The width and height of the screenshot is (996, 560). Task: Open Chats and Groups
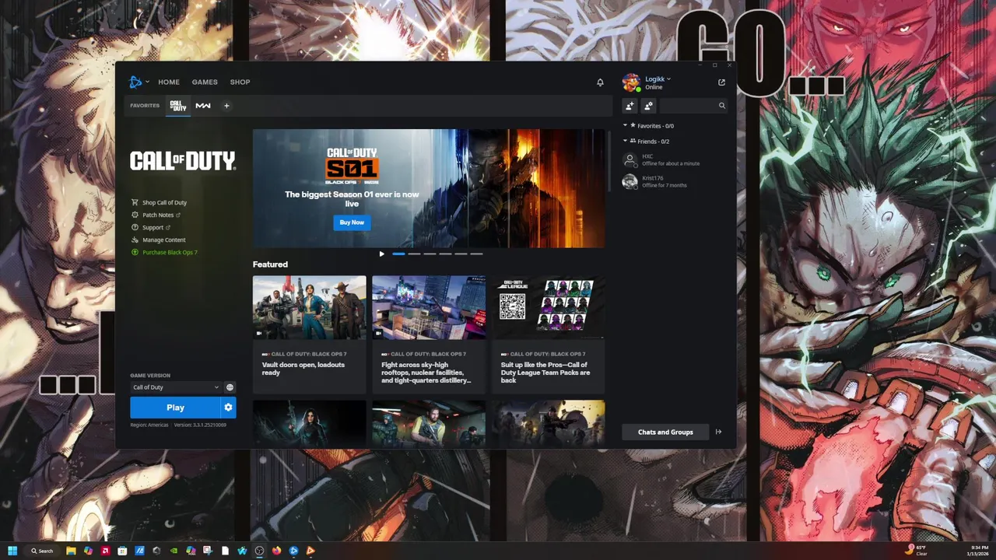click(665, 432)
